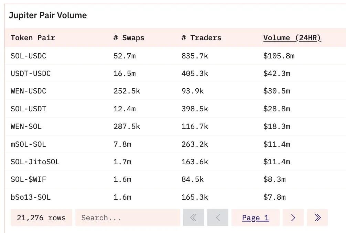Select the mSOL-SOL row
The image size is (346, 233).
tap(175, 144)
